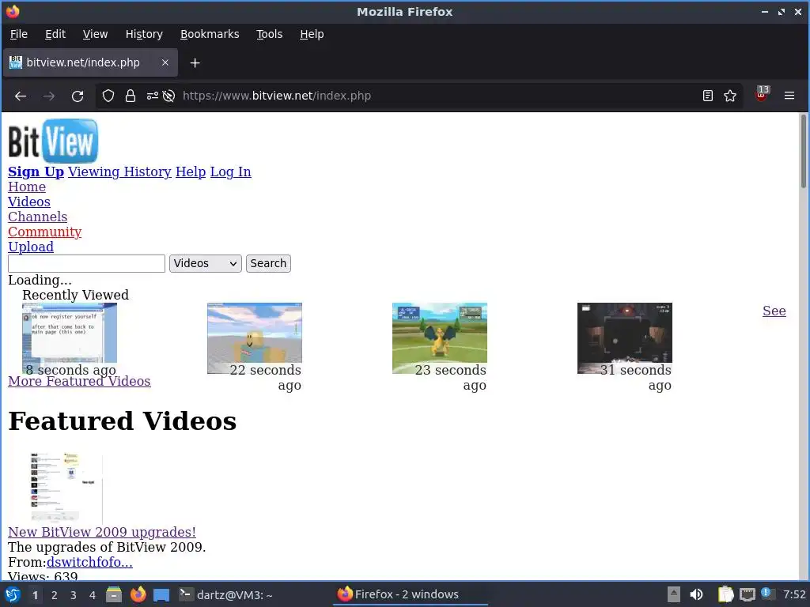
Task: View site security via the padlock icon
Action: pyautogui.click(x=131, y=96)
